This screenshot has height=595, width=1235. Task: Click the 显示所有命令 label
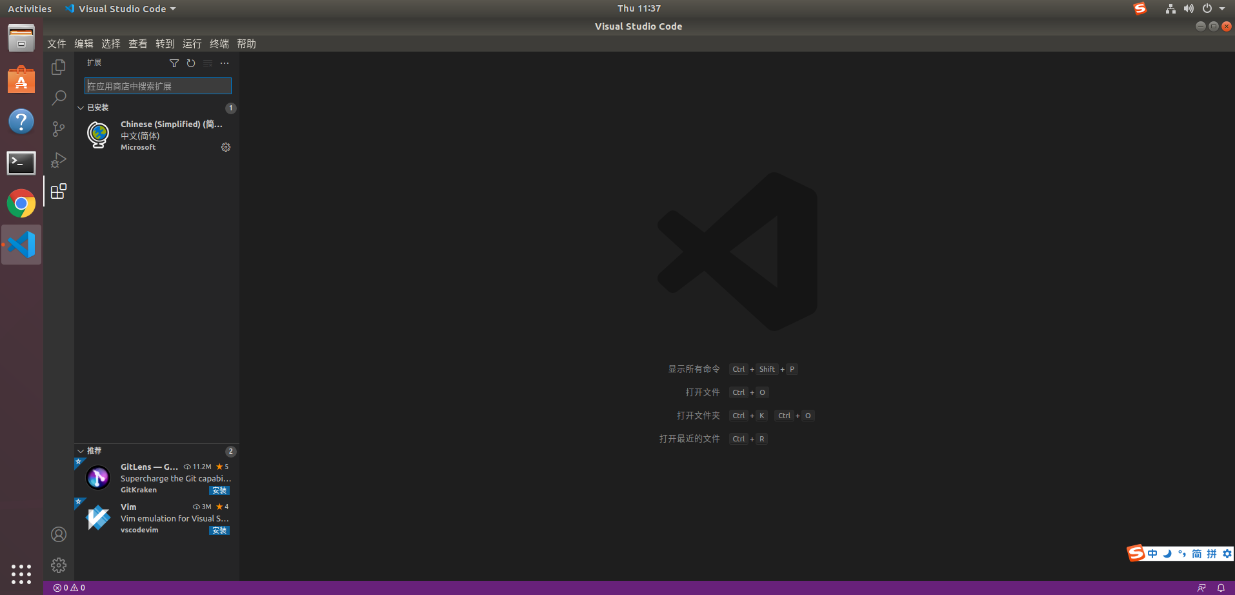click(x=694, y=369)
